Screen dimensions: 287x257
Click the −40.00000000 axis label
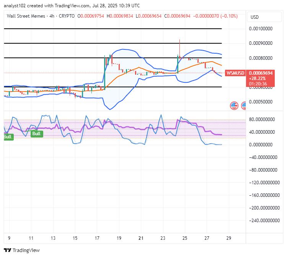coord(263,157)
